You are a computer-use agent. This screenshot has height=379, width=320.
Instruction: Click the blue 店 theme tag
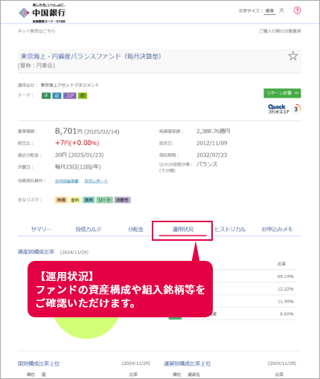click(57, 96)
